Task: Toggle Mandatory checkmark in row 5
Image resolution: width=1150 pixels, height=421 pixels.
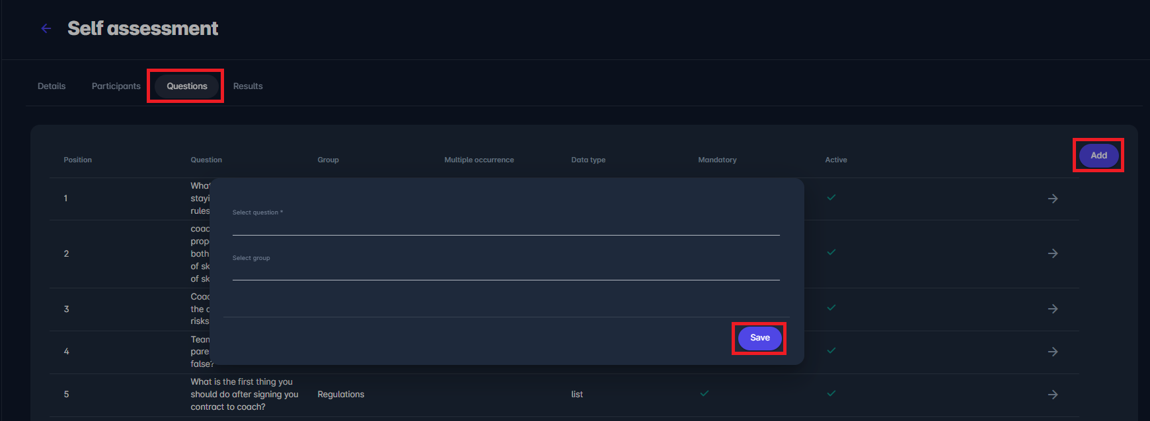Action: click(705, 393)
